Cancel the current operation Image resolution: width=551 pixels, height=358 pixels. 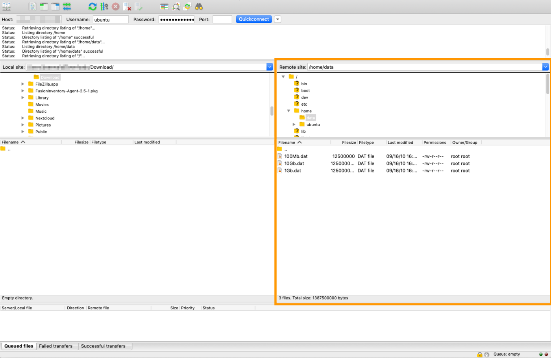[116, 6]
